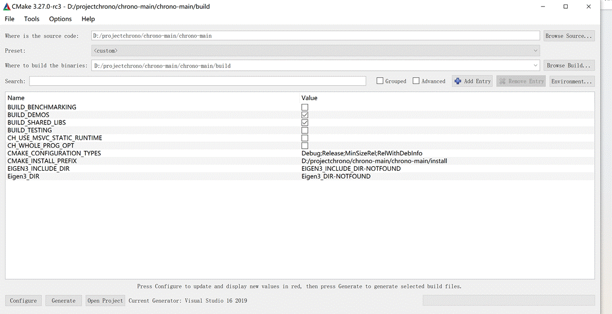Enable the BUILD_BENCHMARKING checkbox
Viewport: 612px width, 314px height.
pyautogui.click(x=305, y=107)
